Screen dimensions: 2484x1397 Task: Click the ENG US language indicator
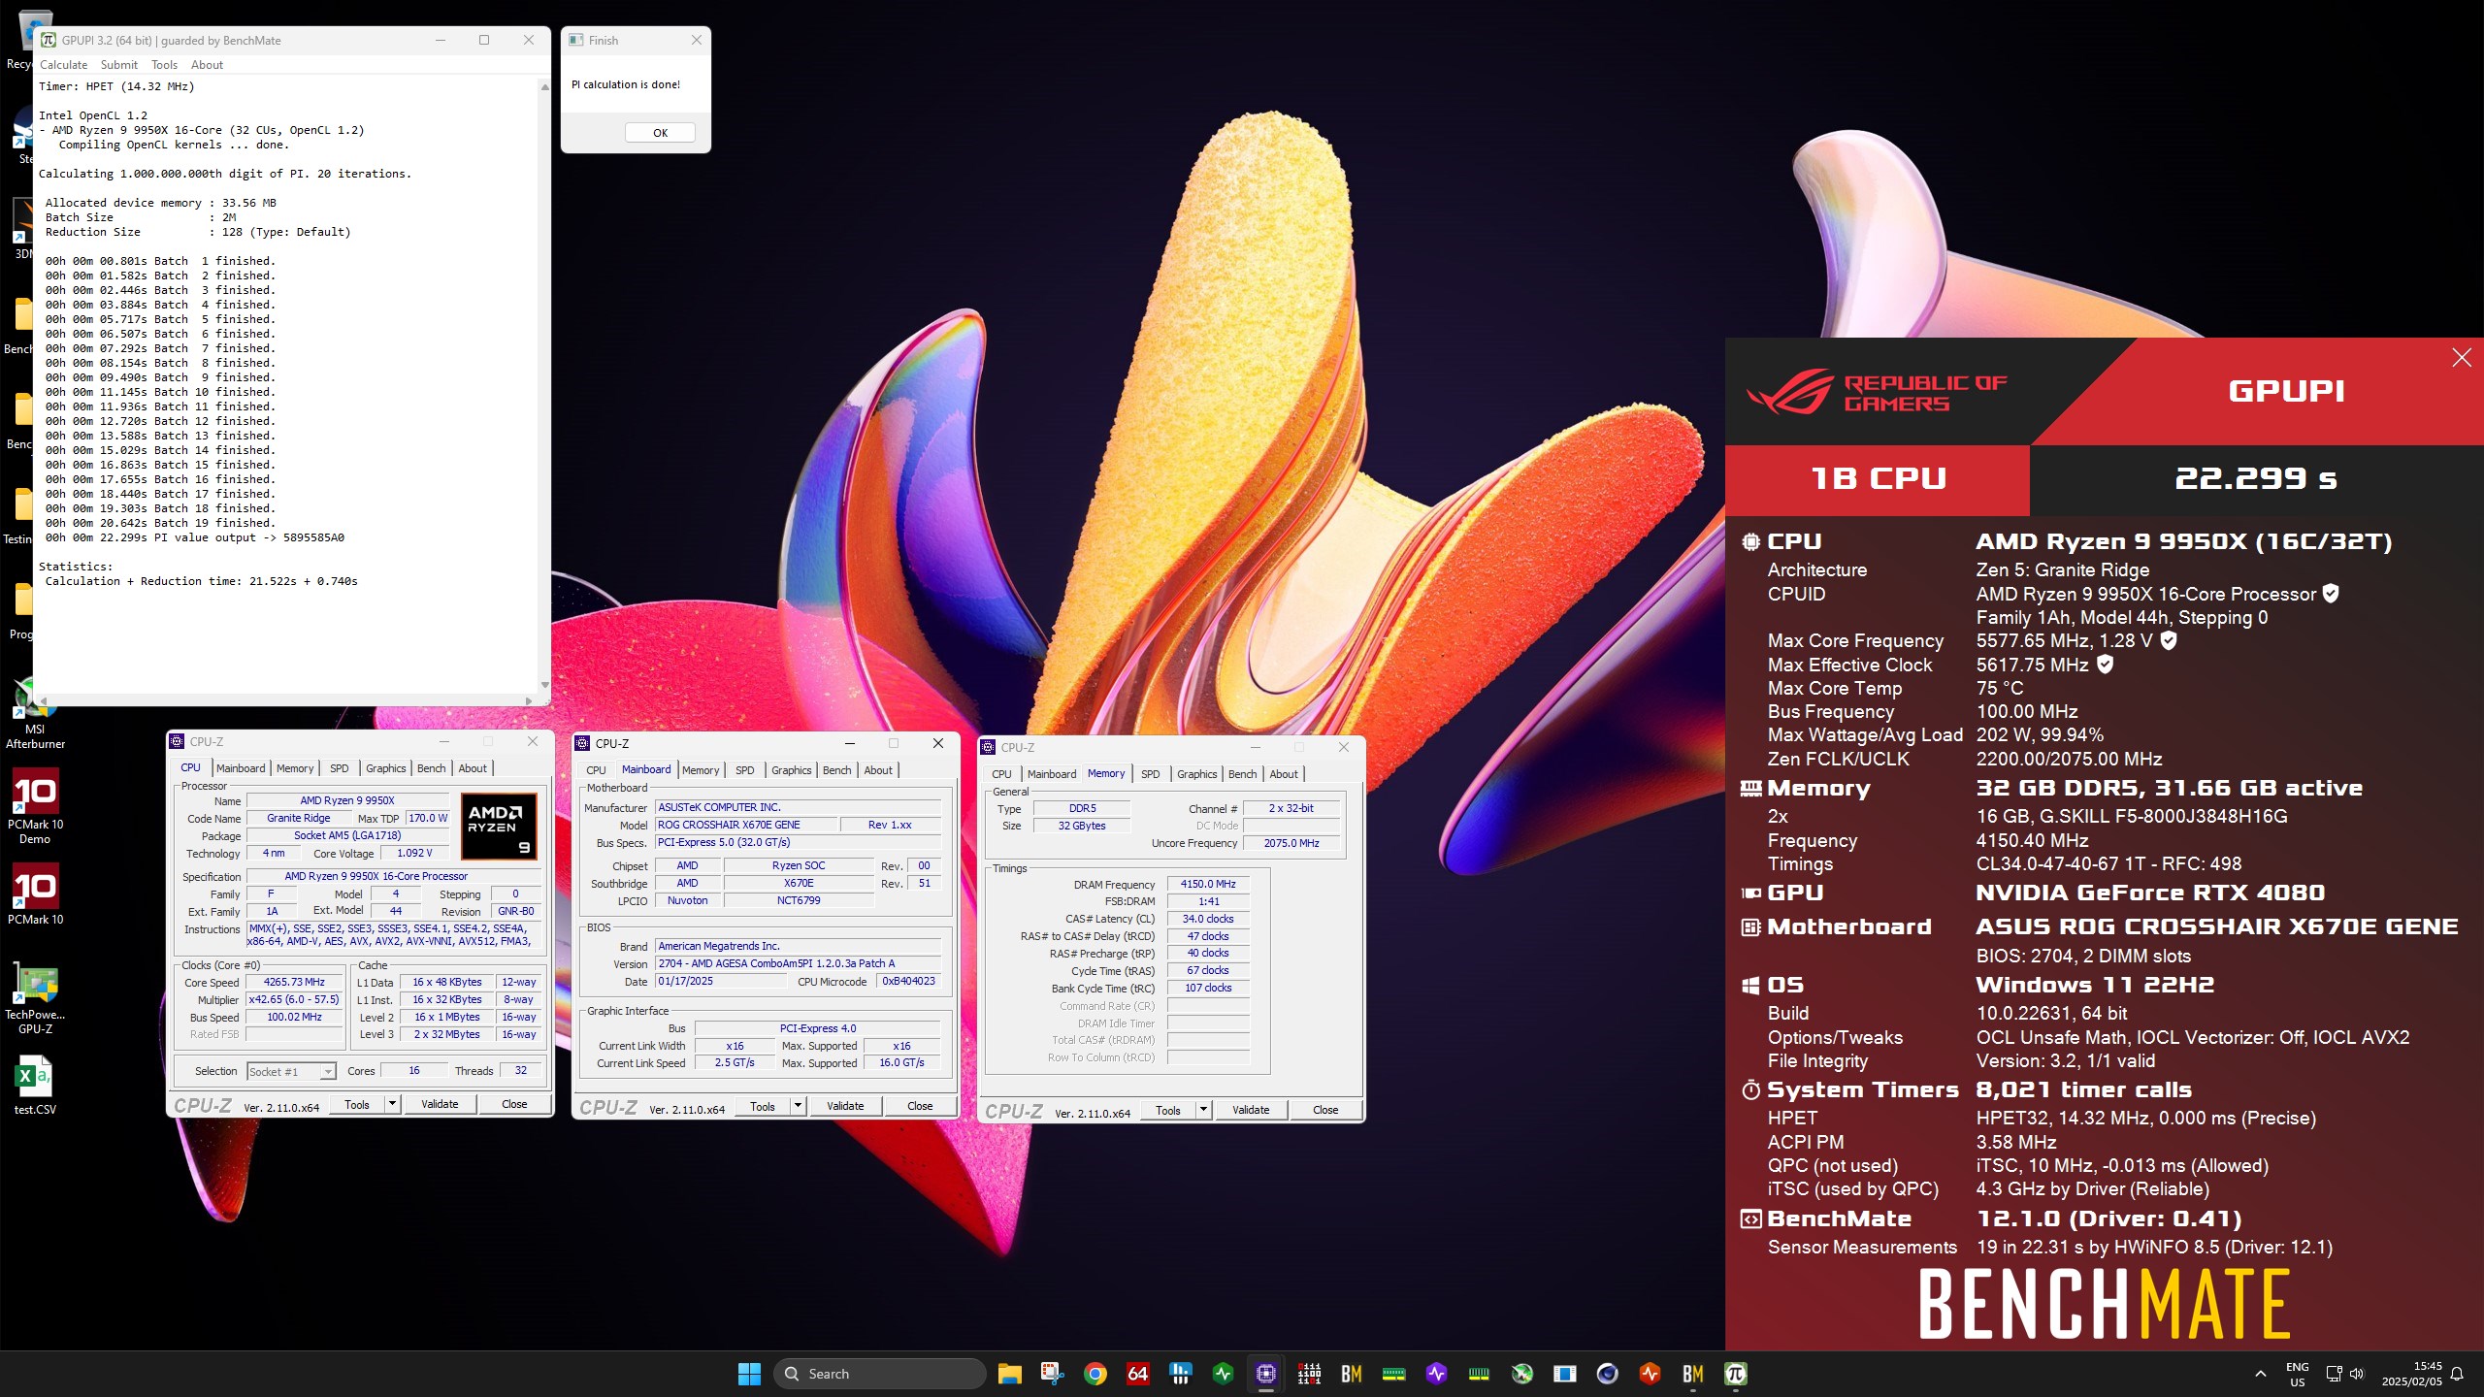(x=2298, y=1374)
